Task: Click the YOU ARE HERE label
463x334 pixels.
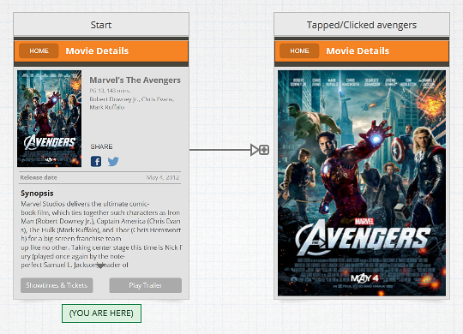Action: (x=101, y=313)
